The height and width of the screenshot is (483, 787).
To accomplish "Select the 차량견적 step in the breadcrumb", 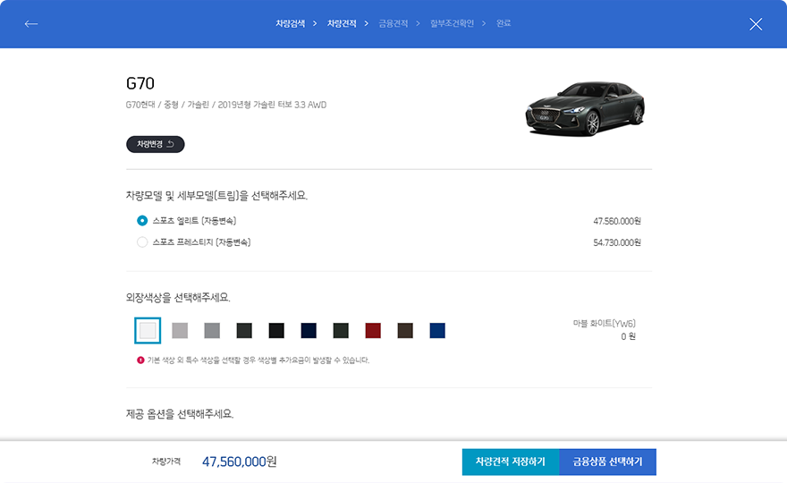I will (x=342, y=23).
